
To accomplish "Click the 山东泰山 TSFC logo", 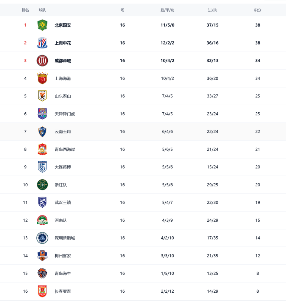I will (x=42, y=96).
